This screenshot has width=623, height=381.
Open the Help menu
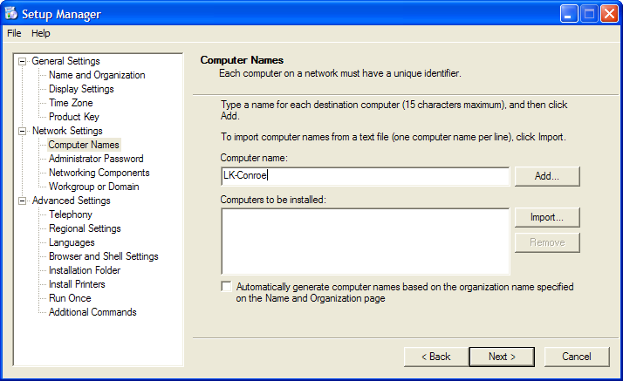click(41, 33)
